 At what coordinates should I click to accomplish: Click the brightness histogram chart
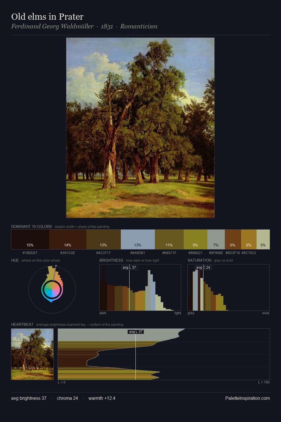click(140, 288)
